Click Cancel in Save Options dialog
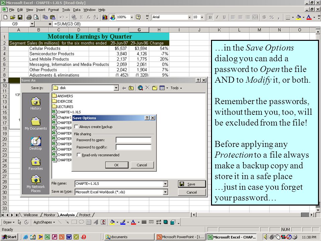This screenshot has height=241, width=321. [x=142, y=165]
